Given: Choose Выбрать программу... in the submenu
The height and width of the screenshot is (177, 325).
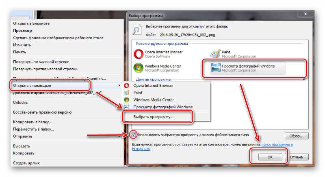Looking at the screenshot, I should pos(154,117).
